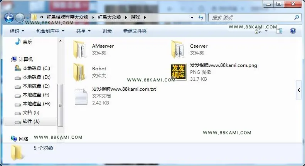Screen dimensions: 305x166
Task: Click 刻录 in the toolbar
Action: 107,31
